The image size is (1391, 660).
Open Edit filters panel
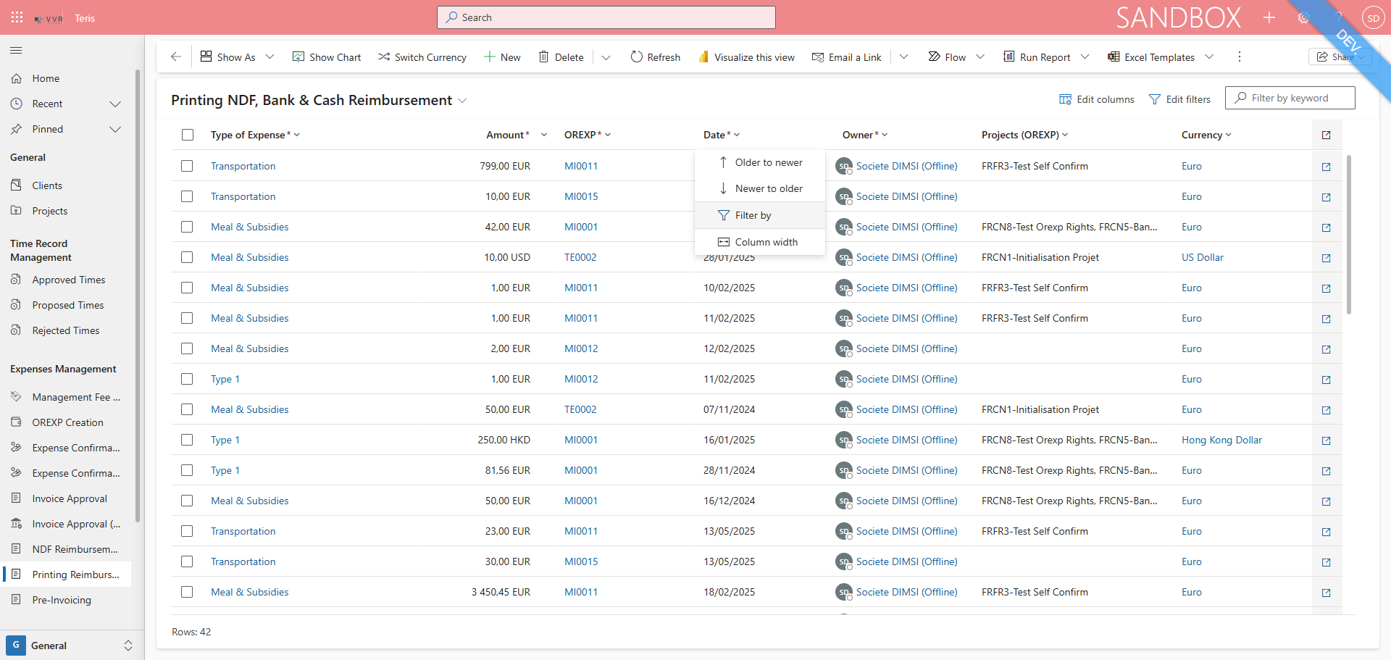[x=1180, y=99]
